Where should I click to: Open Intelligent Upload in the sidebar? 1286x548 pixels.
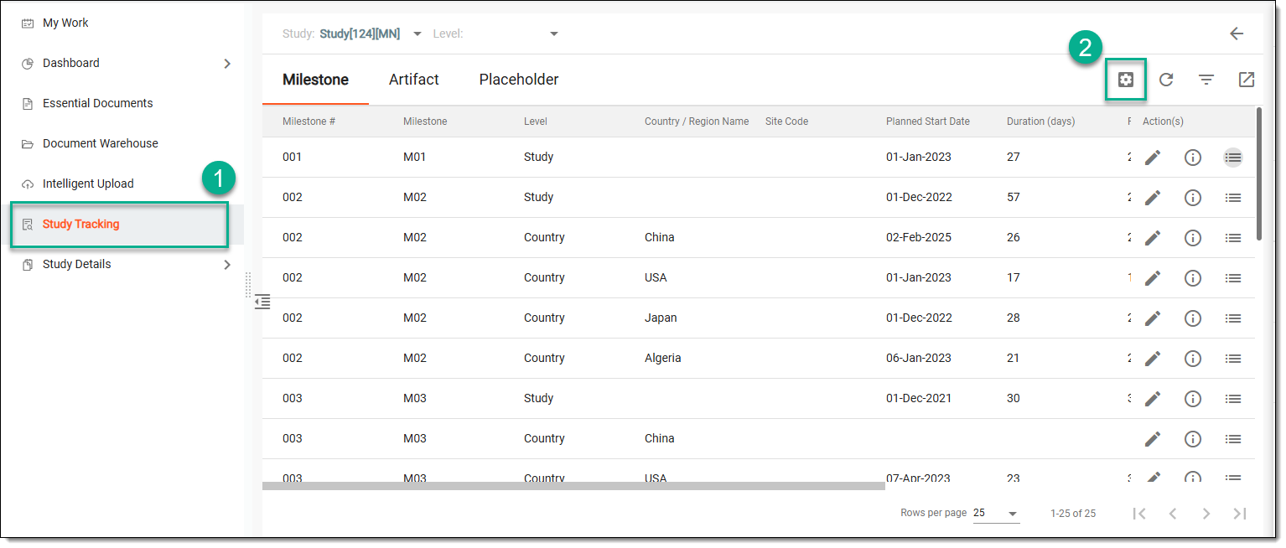88,184
